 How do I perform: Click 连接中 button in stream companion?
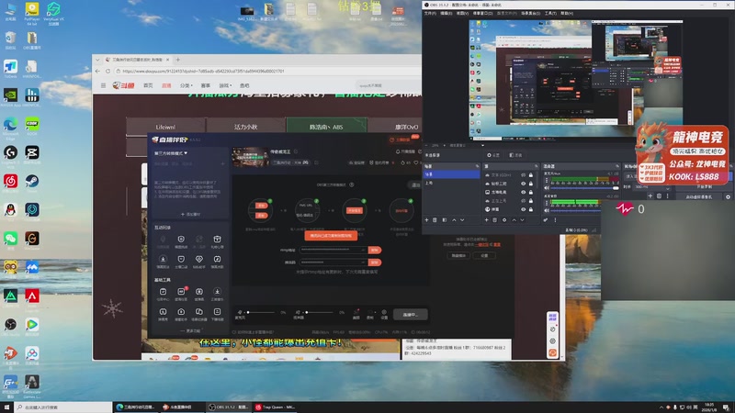coord(410,315)
